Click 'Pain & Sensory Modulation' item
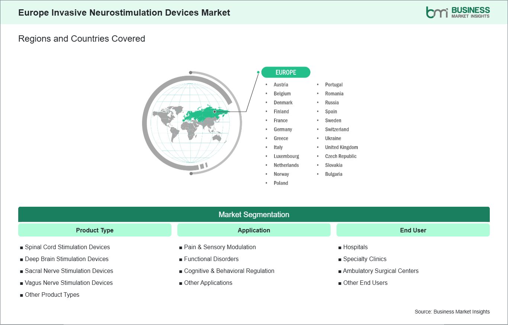The image size is (508, 325). [x=220, y=247]
